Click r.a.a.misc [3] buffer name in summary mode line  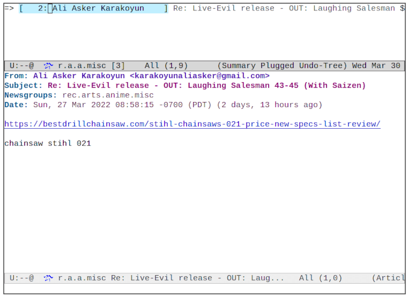[91, 66]
